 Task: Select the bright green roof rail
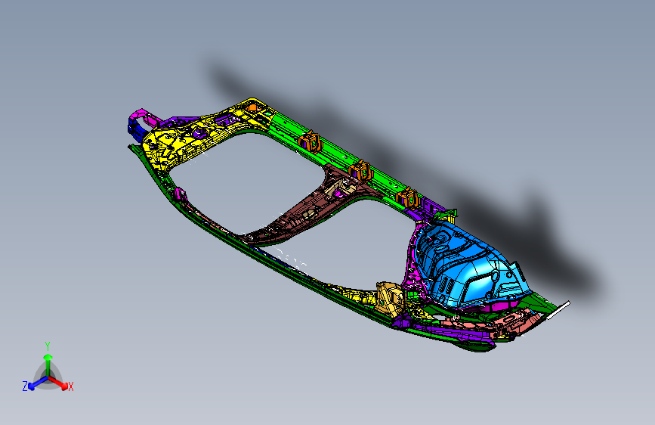pyautogui.click(x=341, y=157)
